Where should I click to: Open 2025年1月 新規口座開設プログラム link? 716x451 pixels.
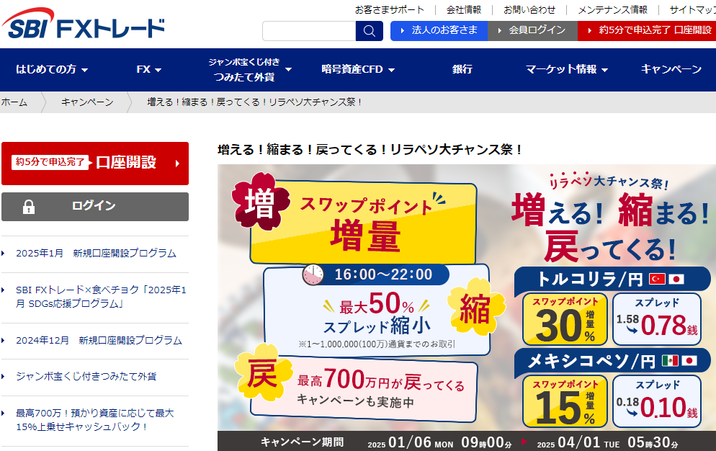point(96,253)
